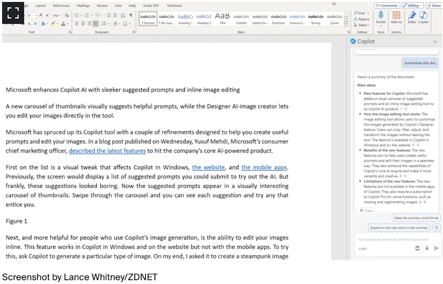The image size is (443, 284).
Task: Follow 'the website' hyperlink
Action: (x=208, y=167)
